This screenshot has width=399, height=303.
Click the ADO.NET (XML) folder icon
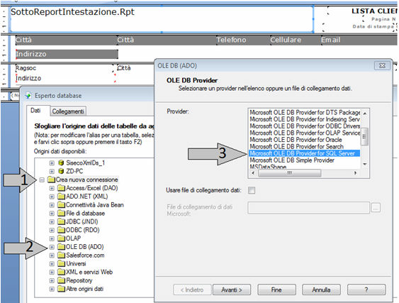62,197
